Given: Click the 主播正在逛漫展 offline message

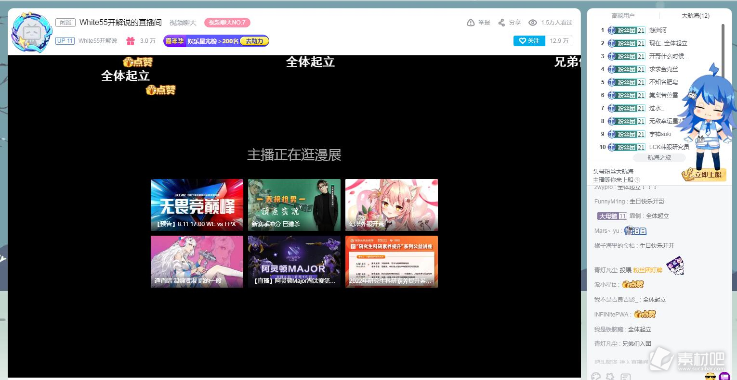Looking at the screenshot, I should (x=294, y=155).
